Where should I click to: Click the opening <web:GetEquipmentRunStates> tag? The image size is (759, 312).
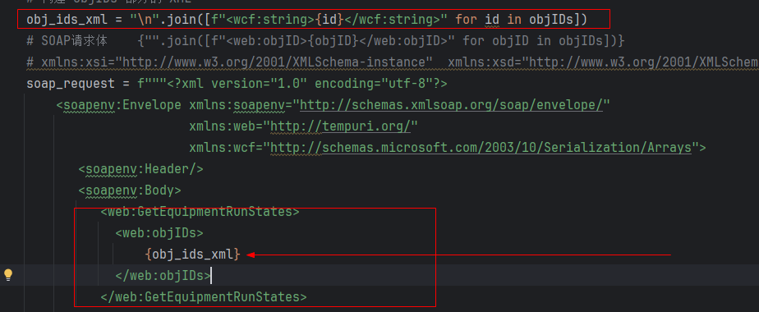pos(200,211)
